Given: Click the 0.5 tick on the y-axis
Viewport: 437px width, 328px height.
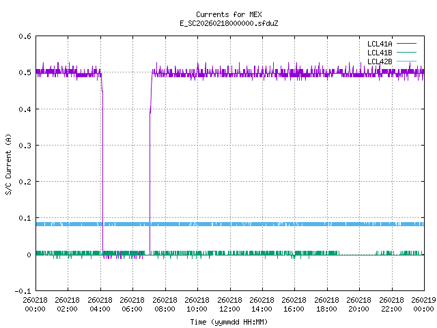Looking at the screenshot, I should pyautogui.click(x=23, y=72).
